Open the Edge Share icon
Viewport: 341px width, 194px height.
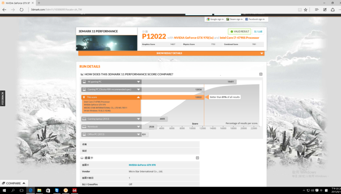tap(333, 9)
